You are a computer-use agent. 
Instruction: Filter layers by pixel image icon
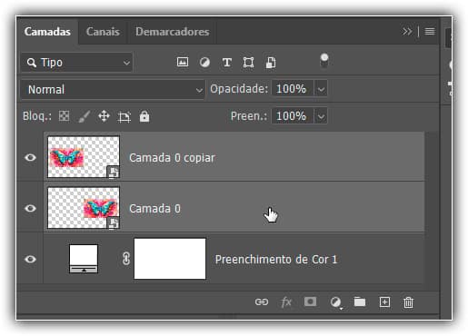coord(183,63)
